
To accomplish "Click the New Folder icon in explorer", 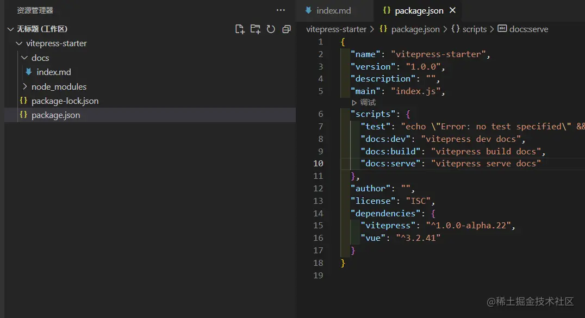I will point(256,29).
